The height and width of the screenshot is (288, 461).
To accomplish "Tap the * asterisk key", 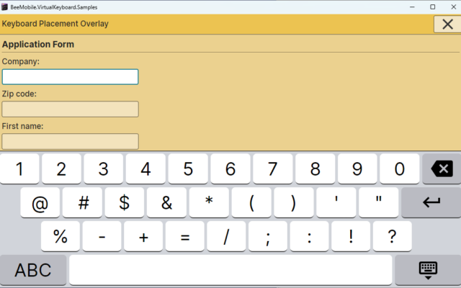I will pyautogui.click(x=209, y=202).
